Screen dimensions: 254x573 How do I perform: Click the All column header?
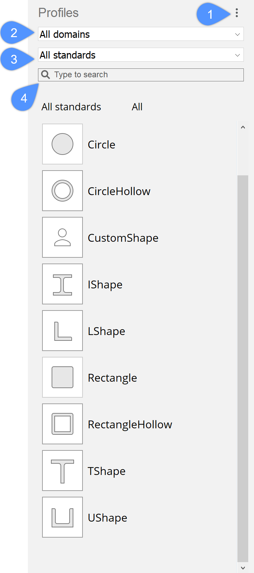pos(137,107)
